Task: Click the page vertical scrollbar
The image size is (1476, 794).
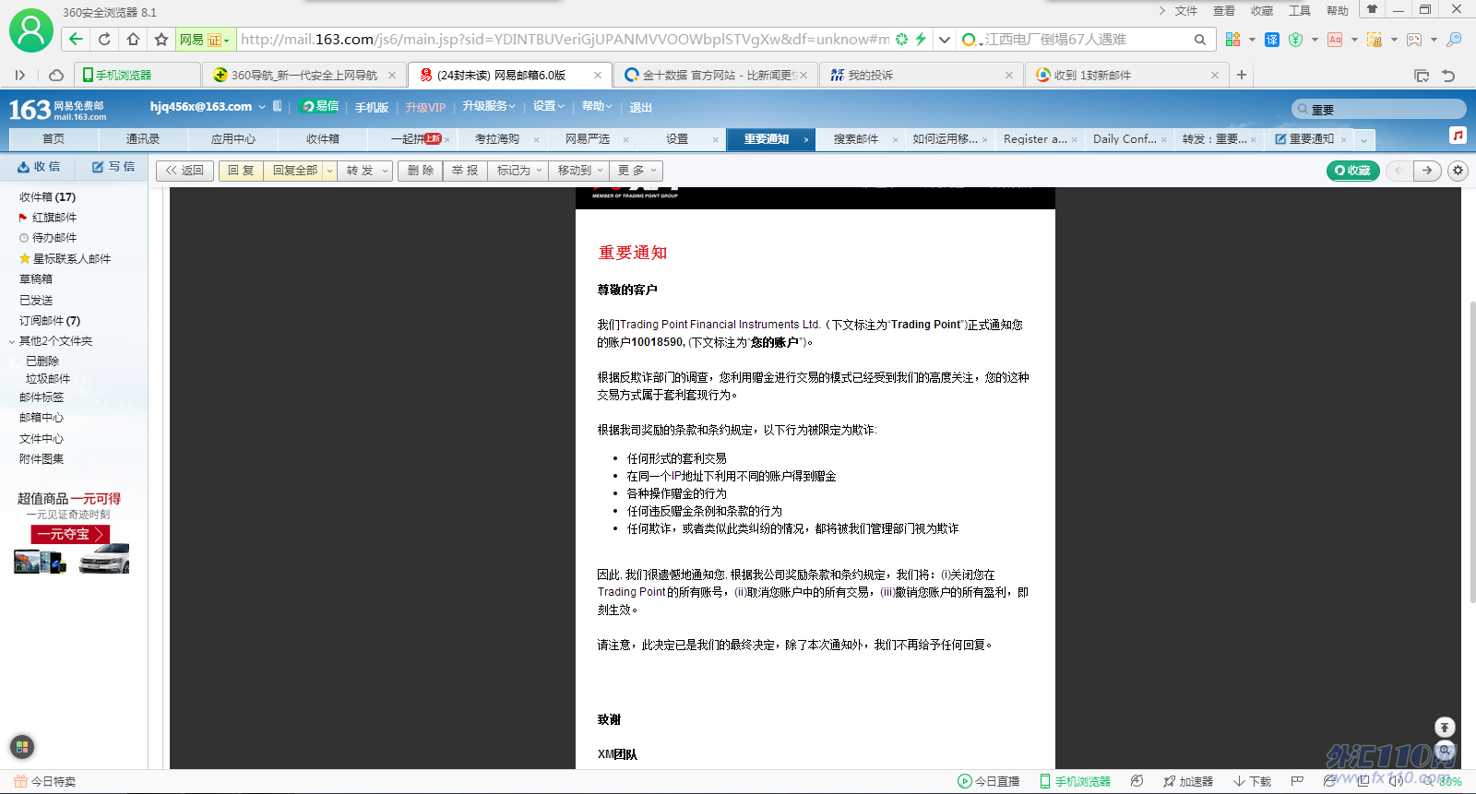Action: (1471, 452)
